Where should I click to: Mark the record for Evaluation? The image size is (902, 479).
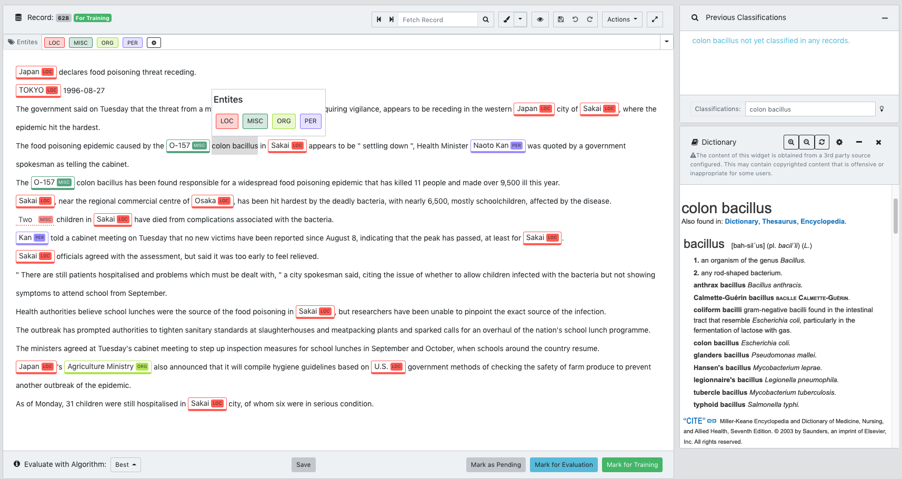pyautogui.click(x=564, y=465)
